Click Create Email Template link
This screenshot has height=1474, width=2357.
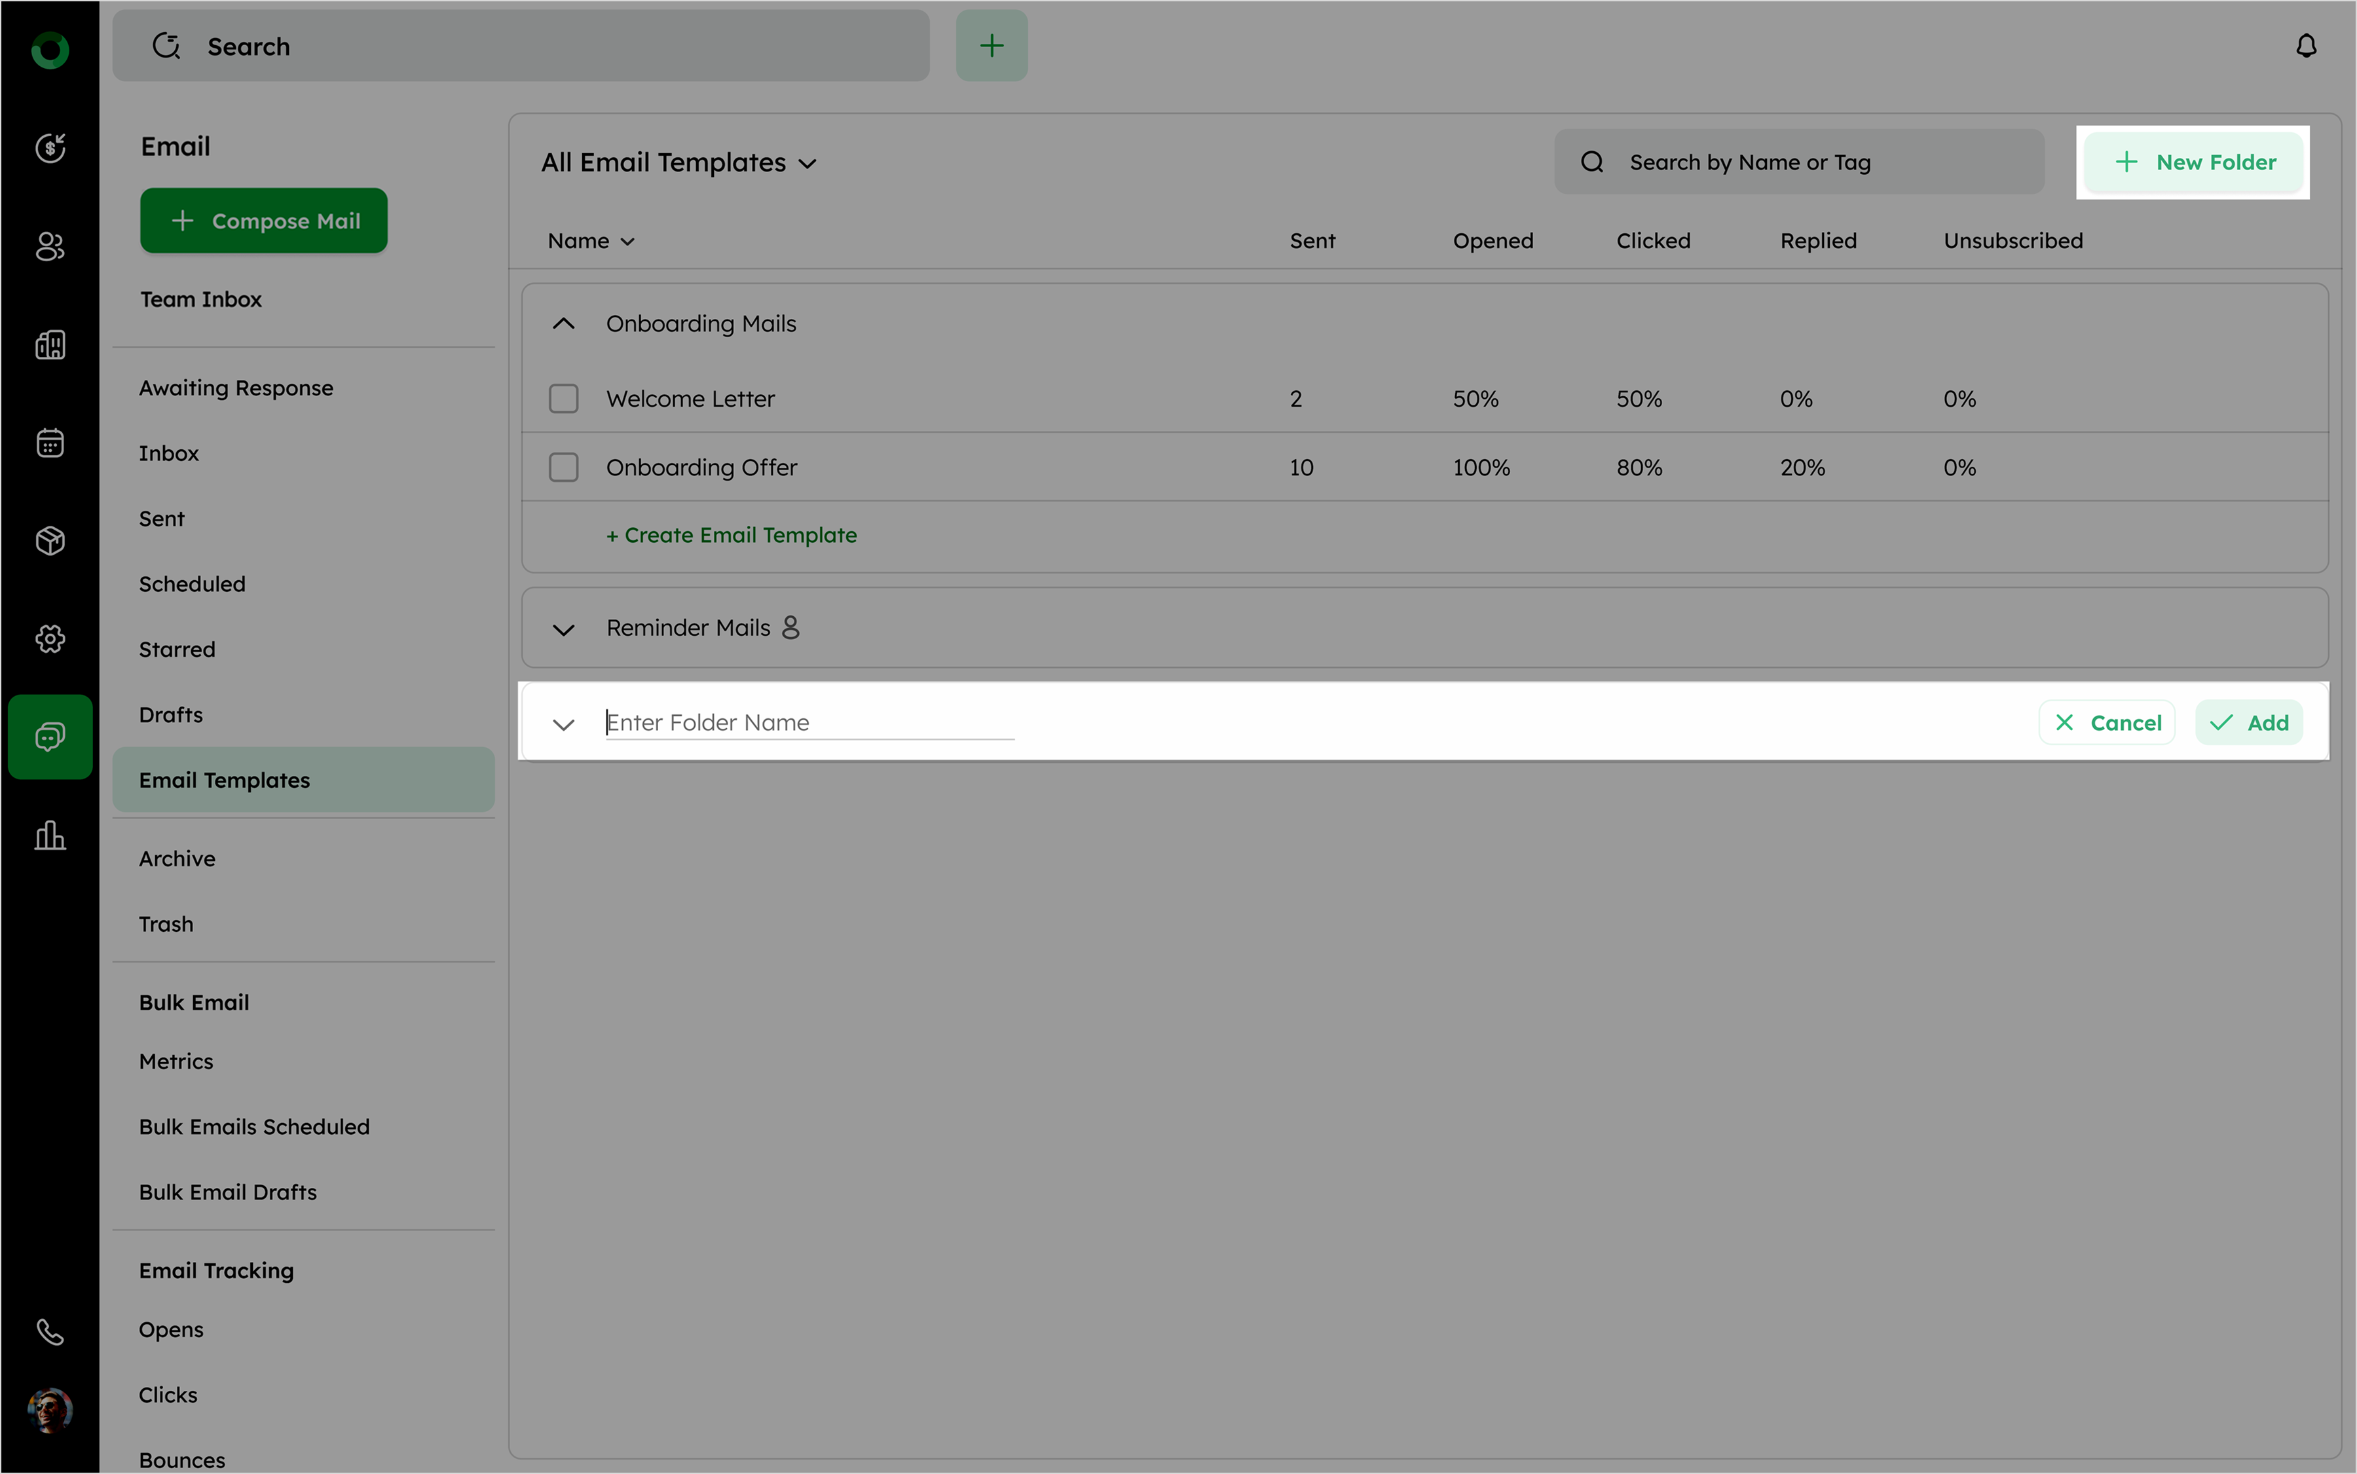731,535
